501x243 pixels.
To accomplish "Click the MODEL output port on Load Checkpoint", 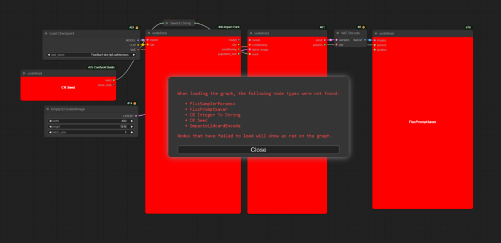I will (x=138, y=40).
